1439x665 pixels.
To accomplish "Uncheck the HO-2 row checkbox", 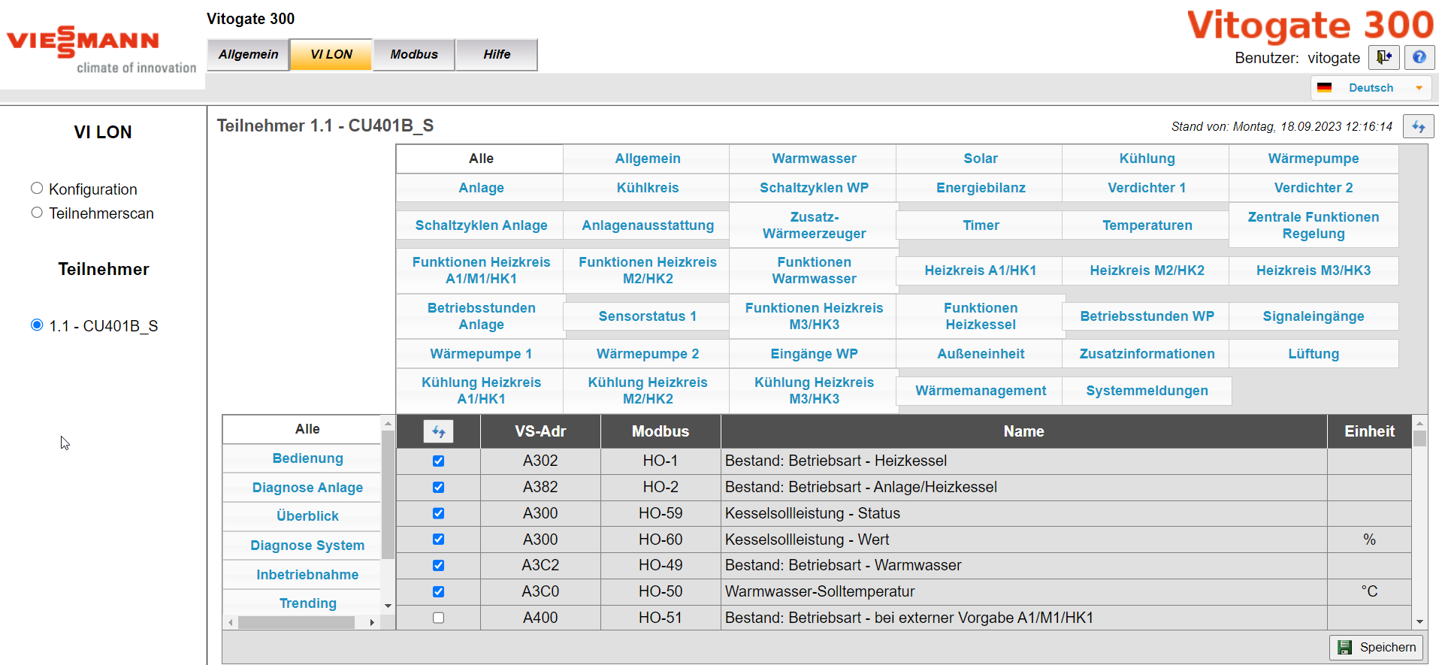I will (x=439, y=488).
